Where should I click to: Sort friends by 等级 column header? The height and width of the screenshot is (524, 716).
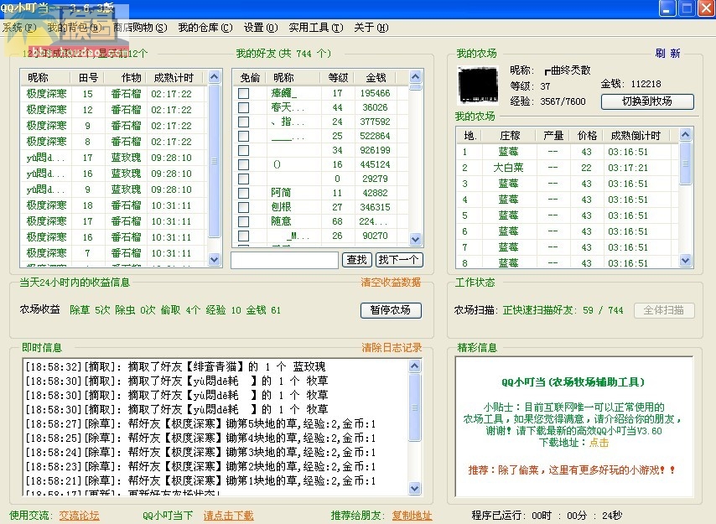(338, 78)
